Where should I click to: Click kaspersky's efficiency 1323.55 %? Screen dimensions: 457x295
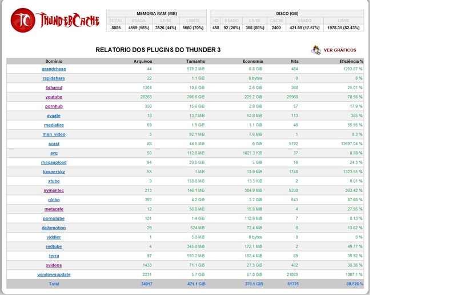click(353, 172)
